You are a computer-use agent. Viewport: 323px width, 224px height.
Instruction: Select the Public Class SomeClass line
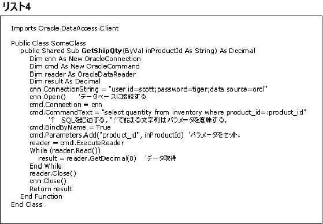pyautogui.click(x=49, y=43)
